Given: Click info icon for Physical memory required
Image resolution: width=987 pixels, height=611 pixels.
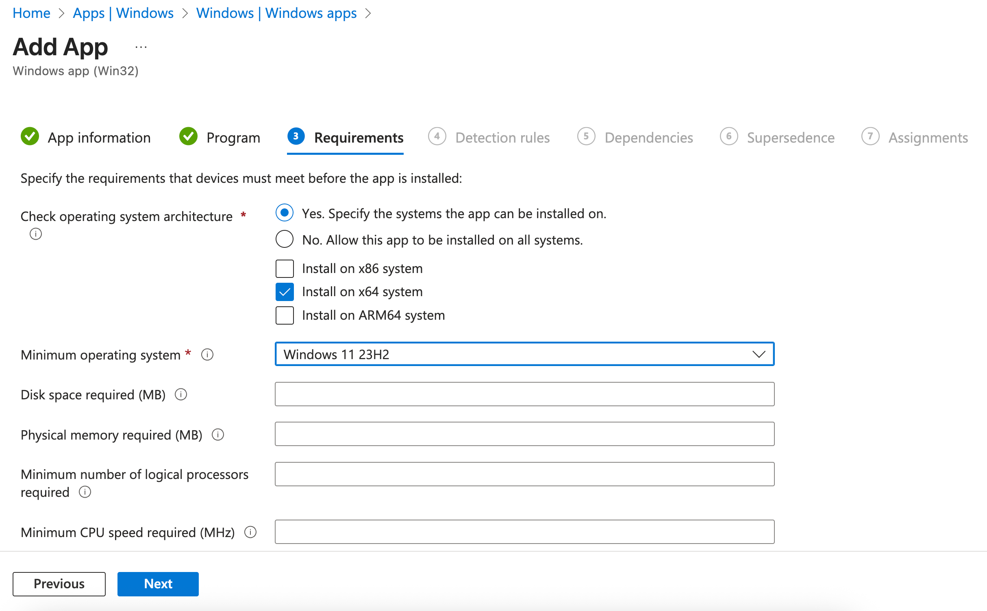Looking at the screenshot, I should coord(218,435).
